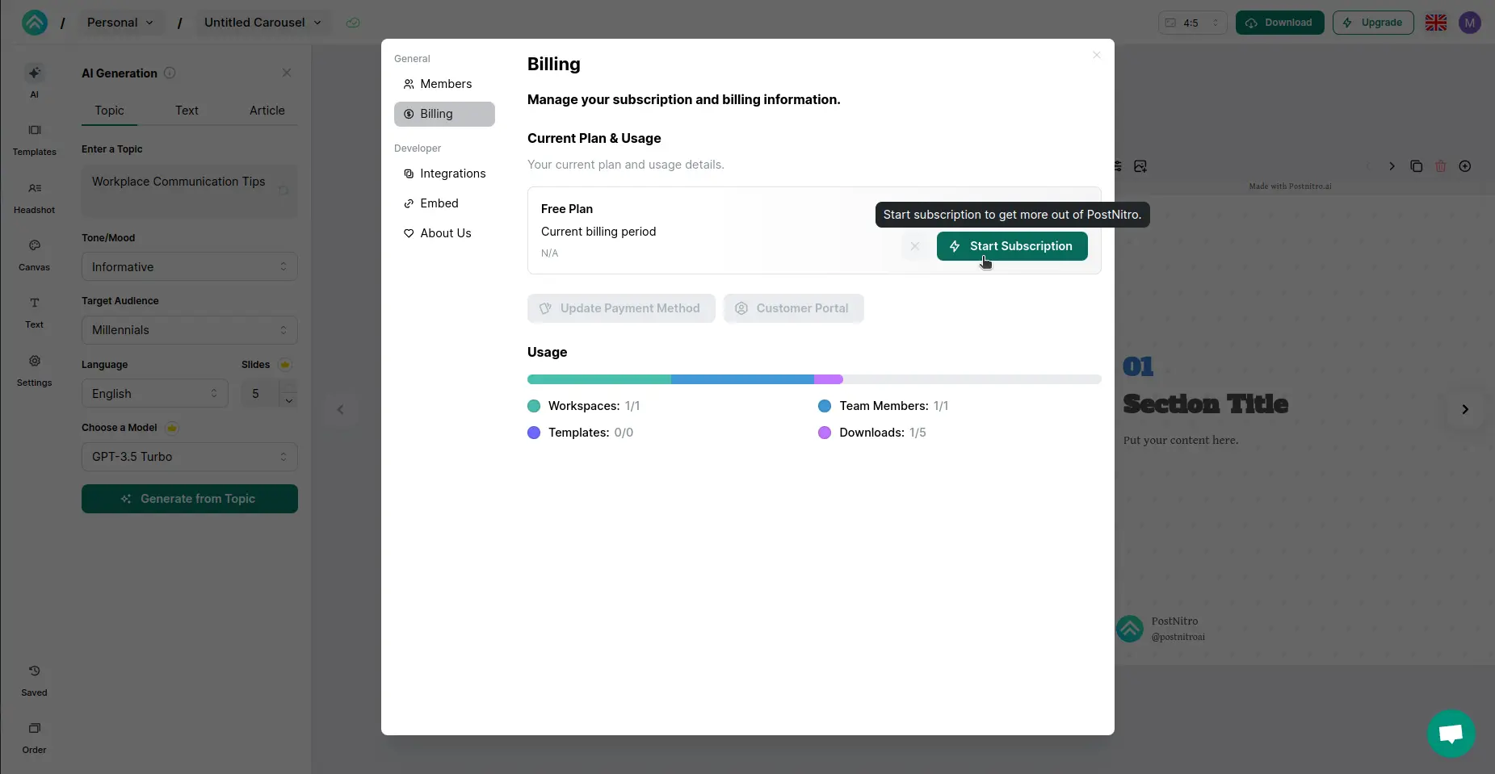Viewport: 1495px width, 774px height.
Task: Open the Text panel
Action: pos(34,312)
